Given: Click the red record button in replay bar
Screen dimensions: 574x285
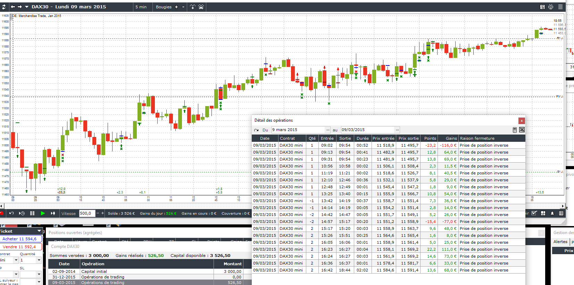Looking at the screenshot, I should [x=1, y=213].
